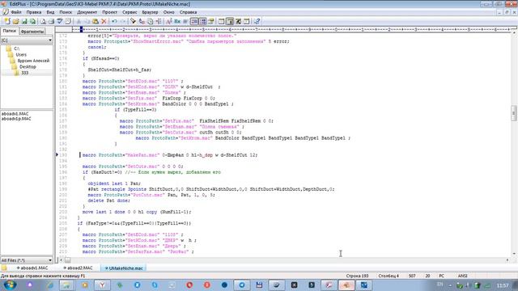Select file aboadv1p.MAC in file list
This screenshot has height=291, width=518.
(x=16, y=119)
